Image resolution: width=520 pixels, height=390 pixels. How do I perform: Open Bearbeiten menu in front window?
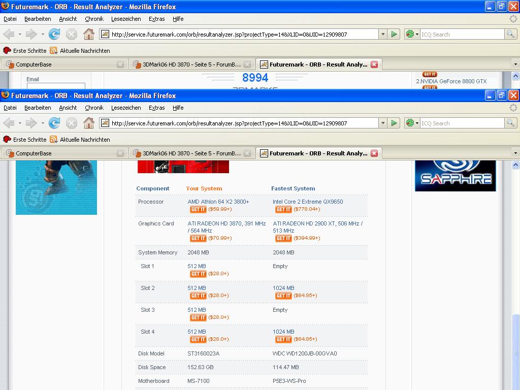[38, 108]
